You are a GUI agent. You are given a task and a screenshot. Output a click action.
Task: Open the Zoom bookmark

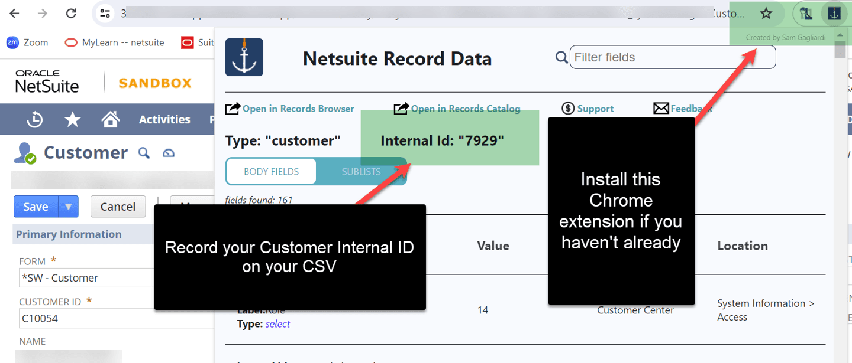tap(27, 42)
